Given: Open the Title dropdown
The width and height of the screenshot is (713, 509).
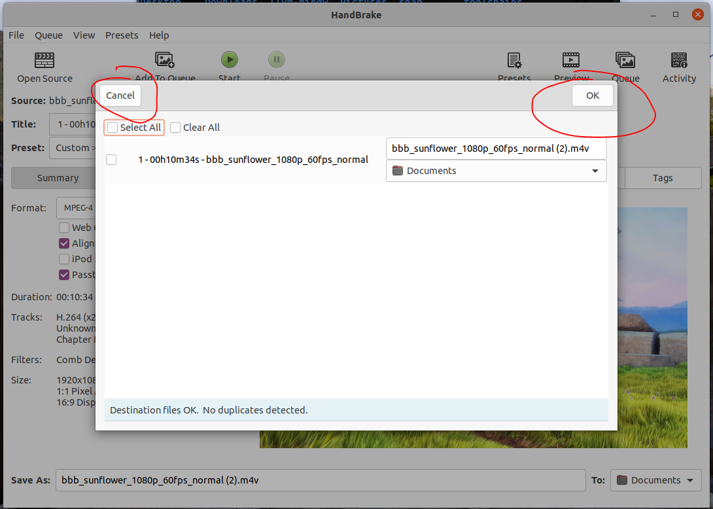Looking at the screenshot, I should pos(73,124).
